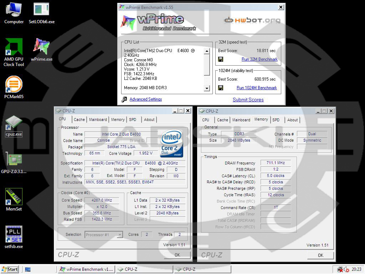Switch to first CPU-Z taskbar item
365x274 pixels.
tap(145, 269)
